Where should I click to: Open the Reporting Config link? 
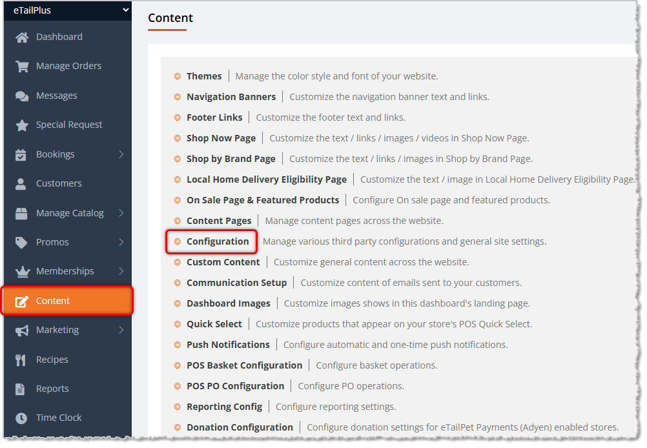pos(224,407)
